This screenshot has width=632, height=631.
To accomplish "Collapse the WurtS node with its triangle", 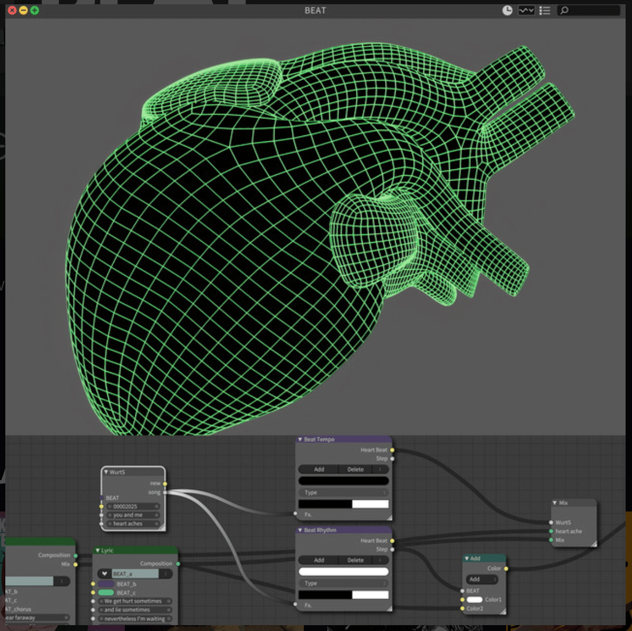I will pos(106,472).
